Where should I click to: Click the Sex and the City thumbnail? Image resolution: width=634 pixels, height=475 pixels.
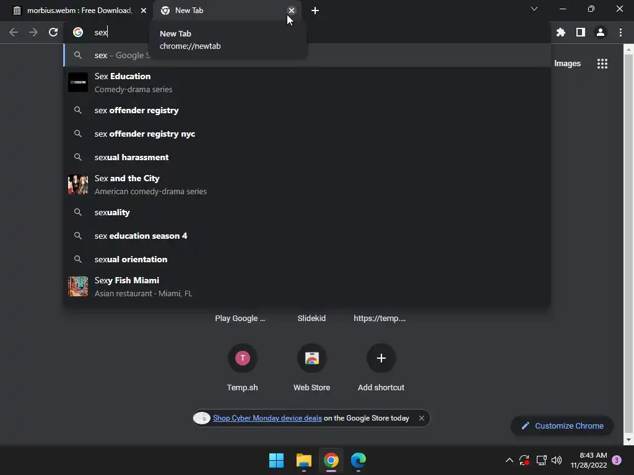[78, 184]
